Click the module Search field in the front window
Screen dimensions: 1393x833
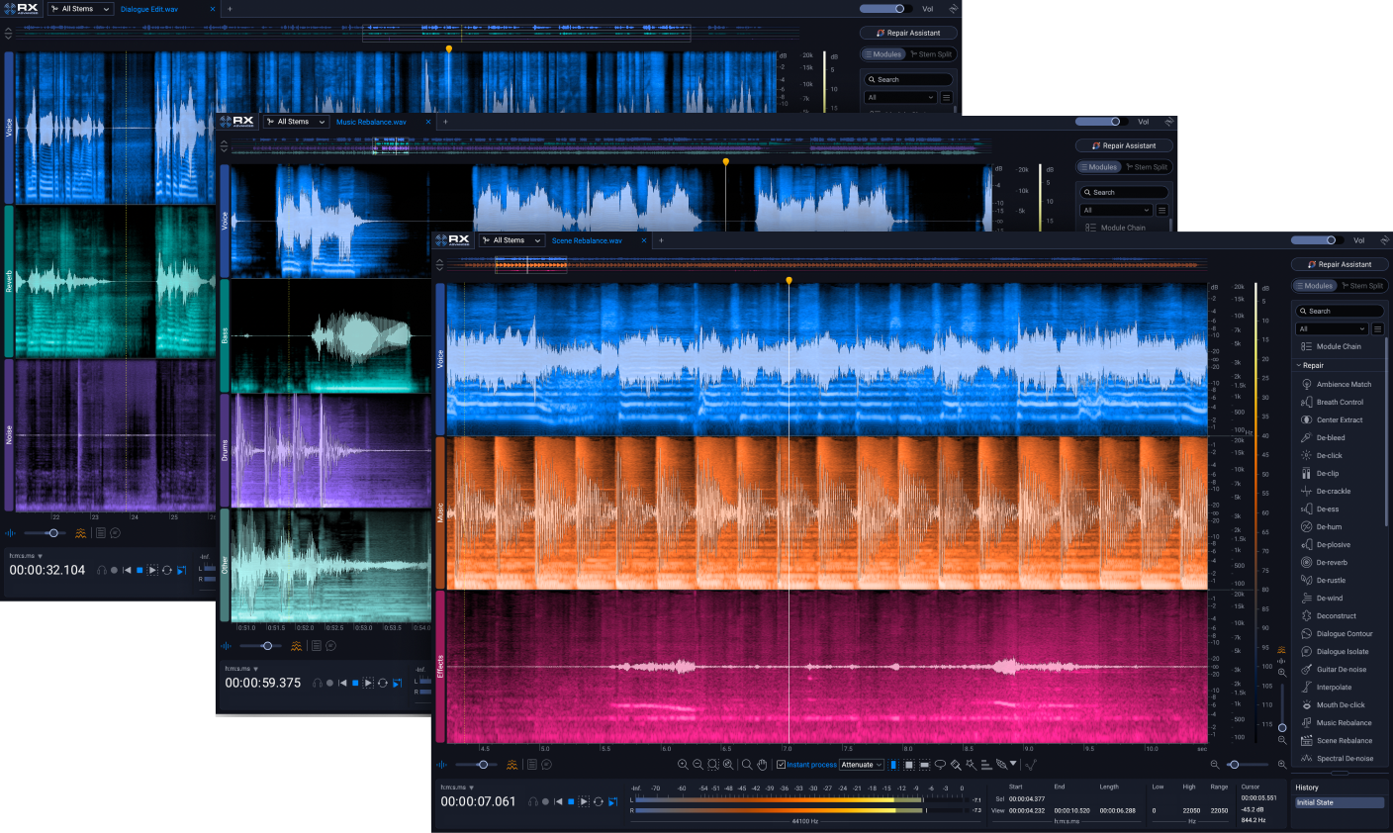pyautogui.click(x=1340, y=311)
